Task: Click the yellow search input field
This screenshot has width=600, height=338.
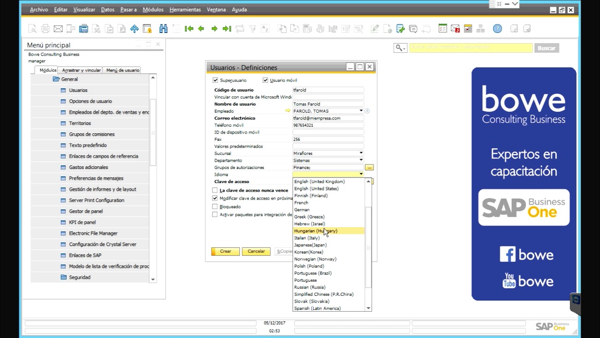Action: (x=471, y=48)
